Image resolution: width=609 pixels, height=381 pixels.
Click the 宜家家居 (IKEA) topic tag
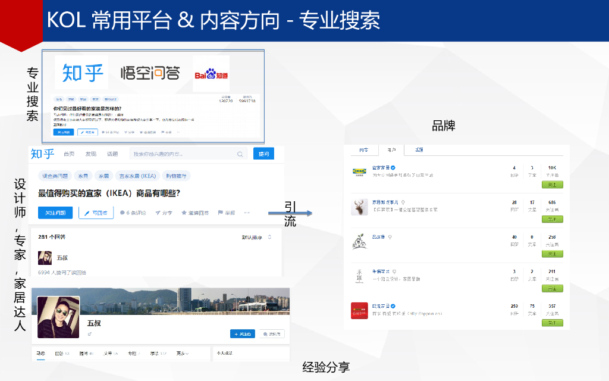pyautogui.click(x=137, y=176)
